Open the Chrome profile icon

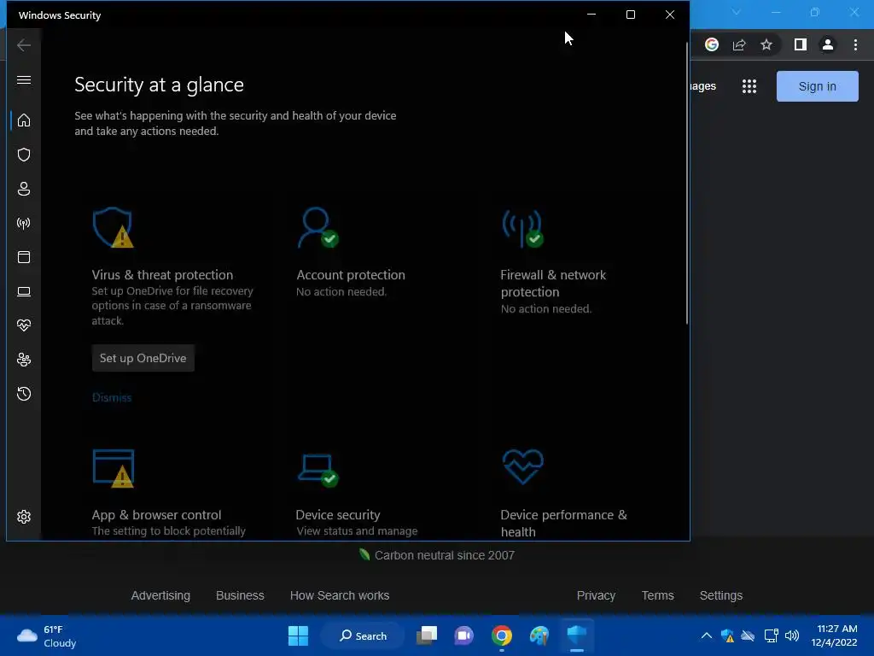pyautogui.click(x=828, y=44)
